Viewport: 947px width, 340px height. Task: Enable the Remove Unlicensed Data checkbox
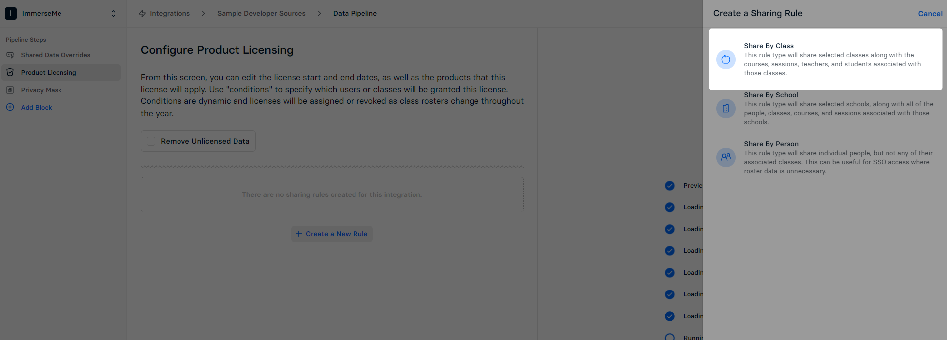(x=151, y=141)
